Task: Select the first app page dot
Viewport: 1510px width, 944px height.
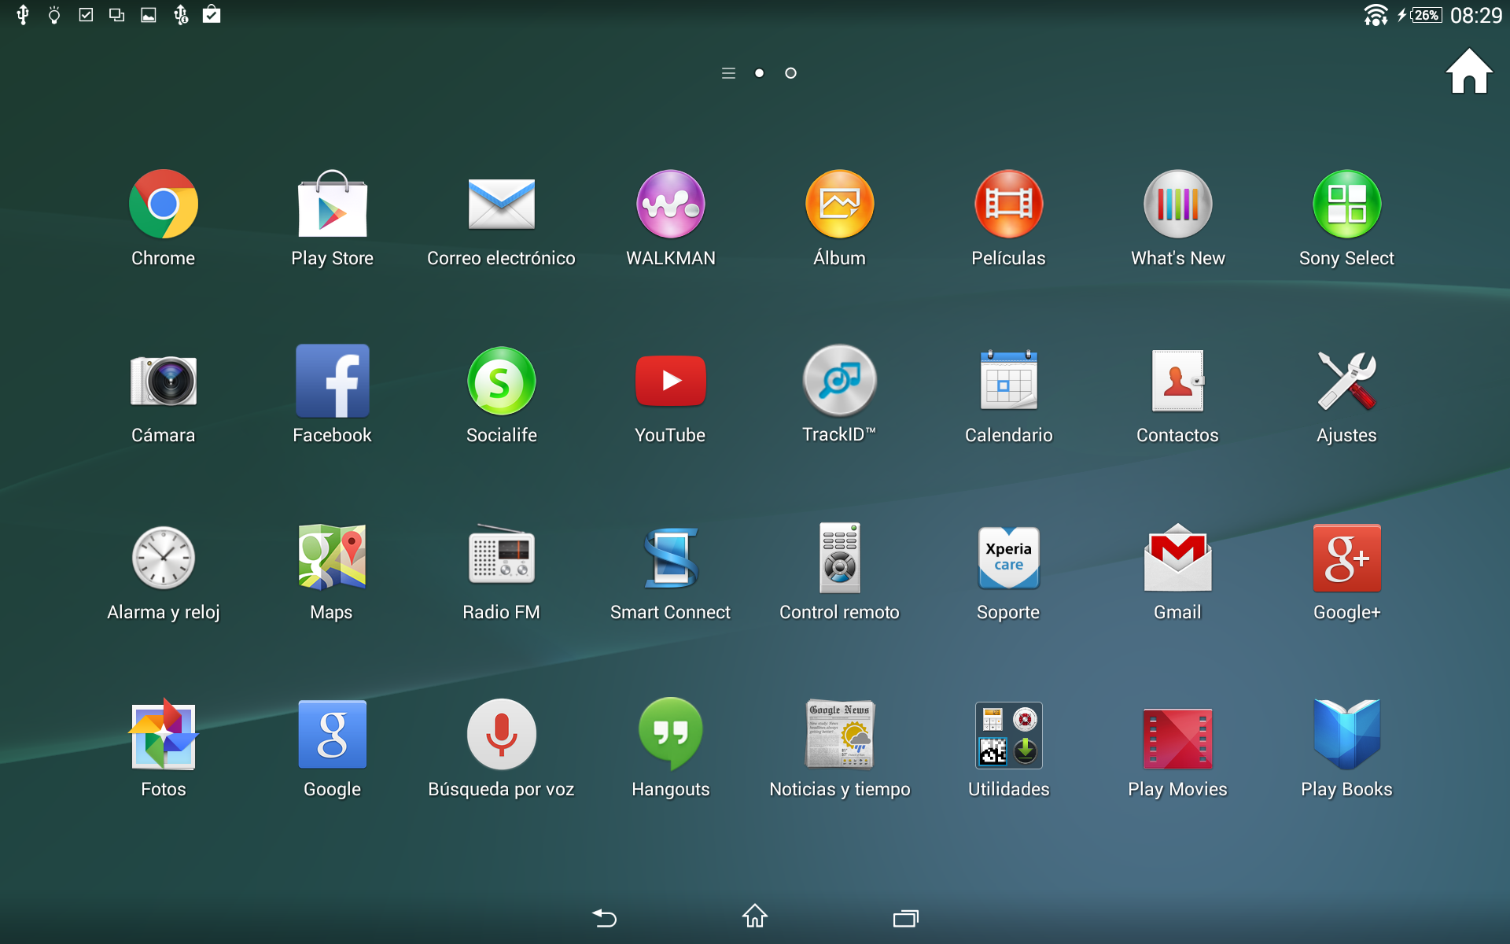Action: (759, 73)
